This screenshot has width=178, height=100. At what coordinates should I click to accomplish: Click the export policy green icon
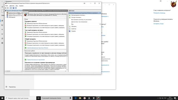point(70,17)
